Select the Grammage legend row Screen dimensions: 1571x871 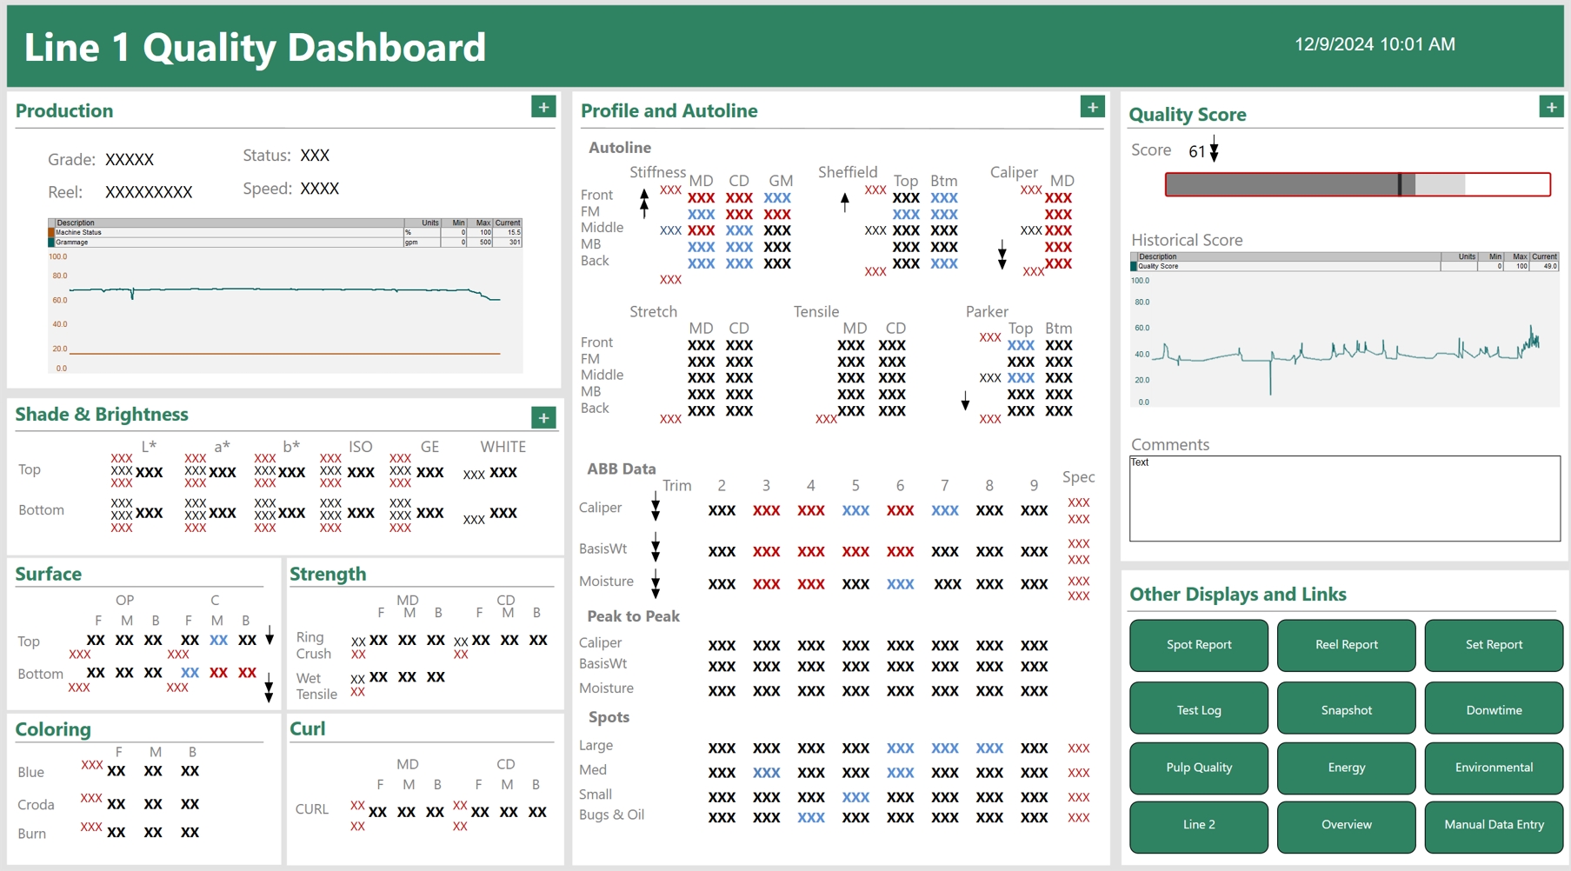point(285,243)
